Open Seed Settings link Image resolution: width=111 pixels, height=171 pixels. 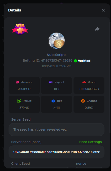pos(90,142)
